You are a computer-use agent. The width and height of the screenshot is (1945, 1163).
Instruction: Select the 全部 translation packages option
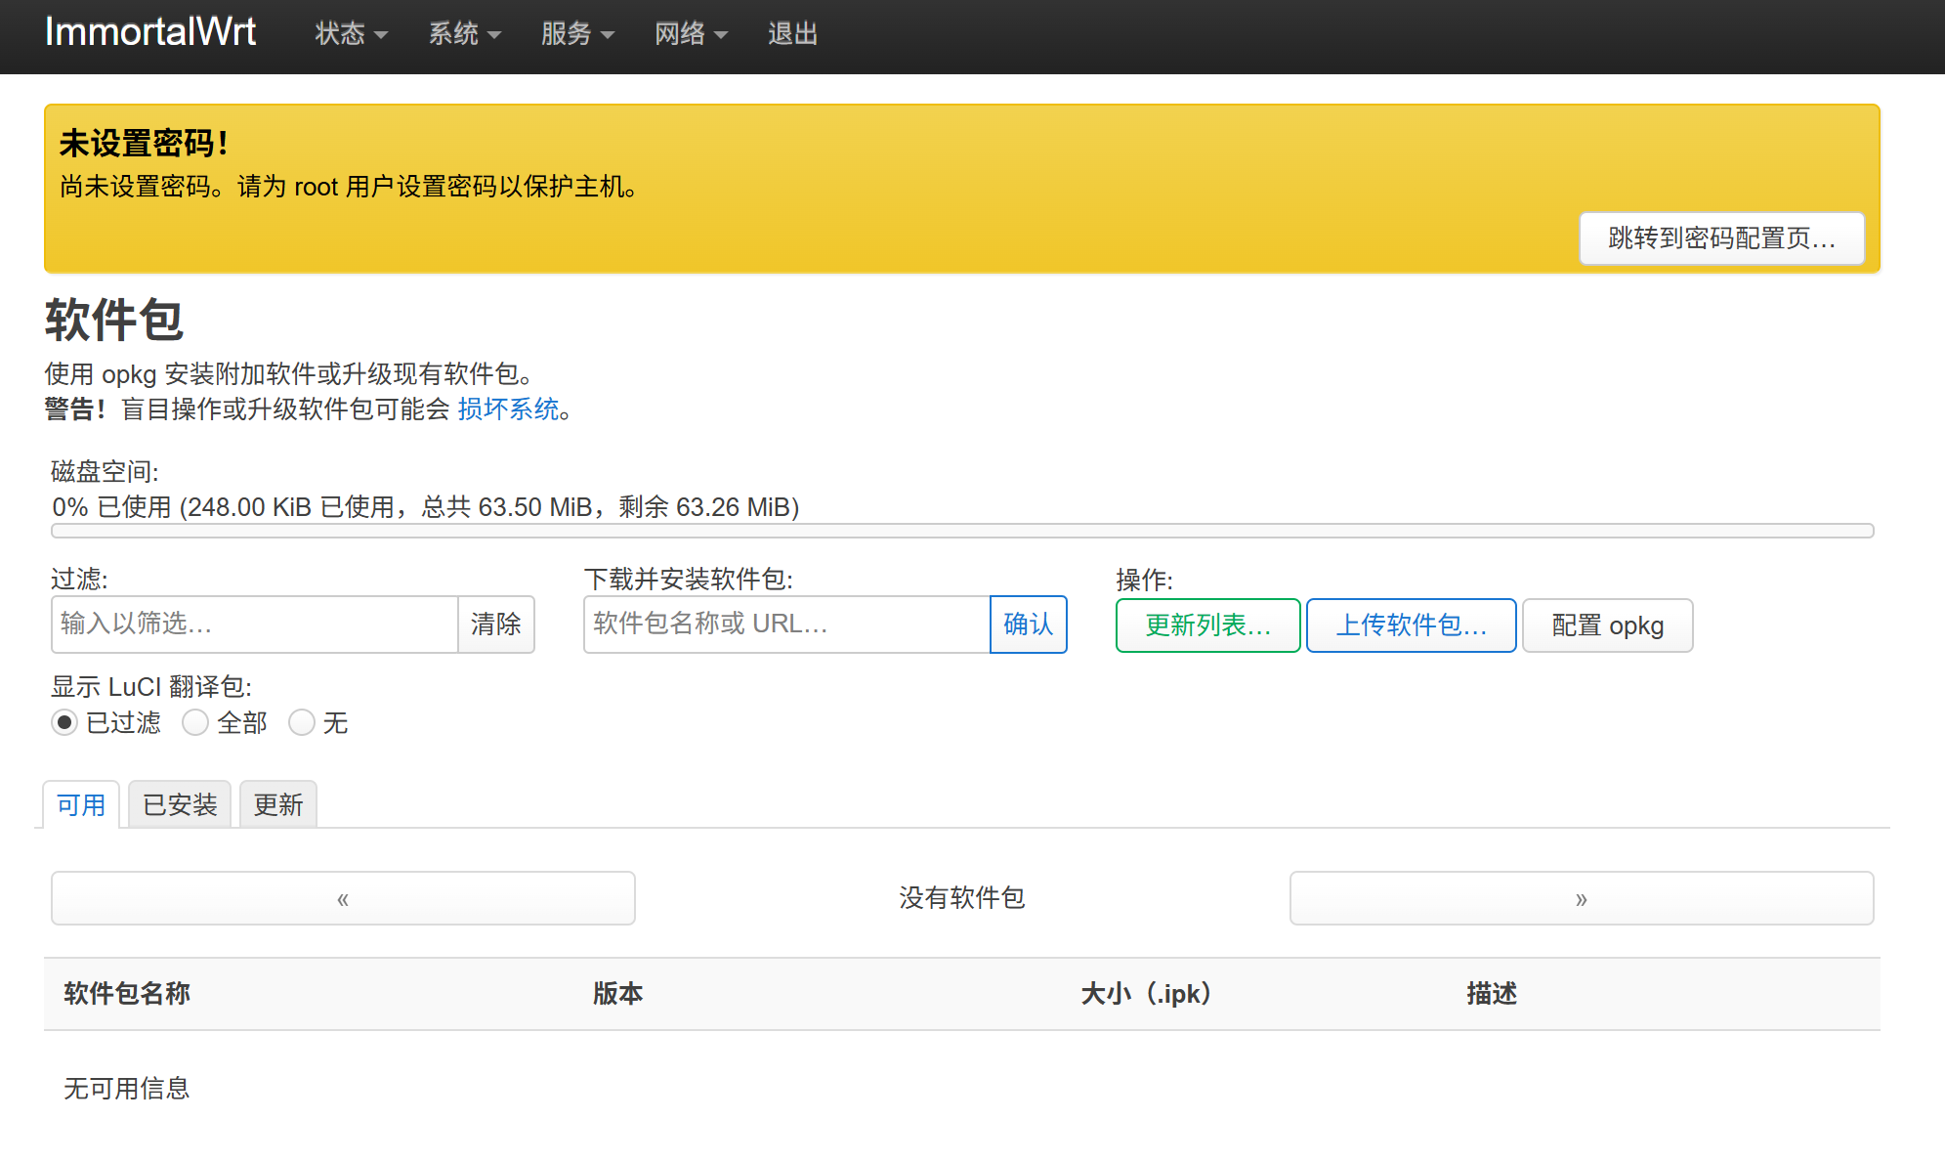coord(195,722)
